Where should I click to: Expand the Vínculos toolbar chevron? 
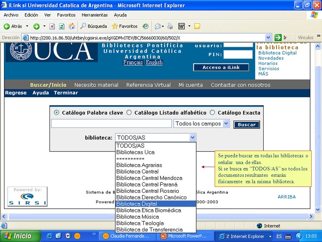(x=319, y=36)
